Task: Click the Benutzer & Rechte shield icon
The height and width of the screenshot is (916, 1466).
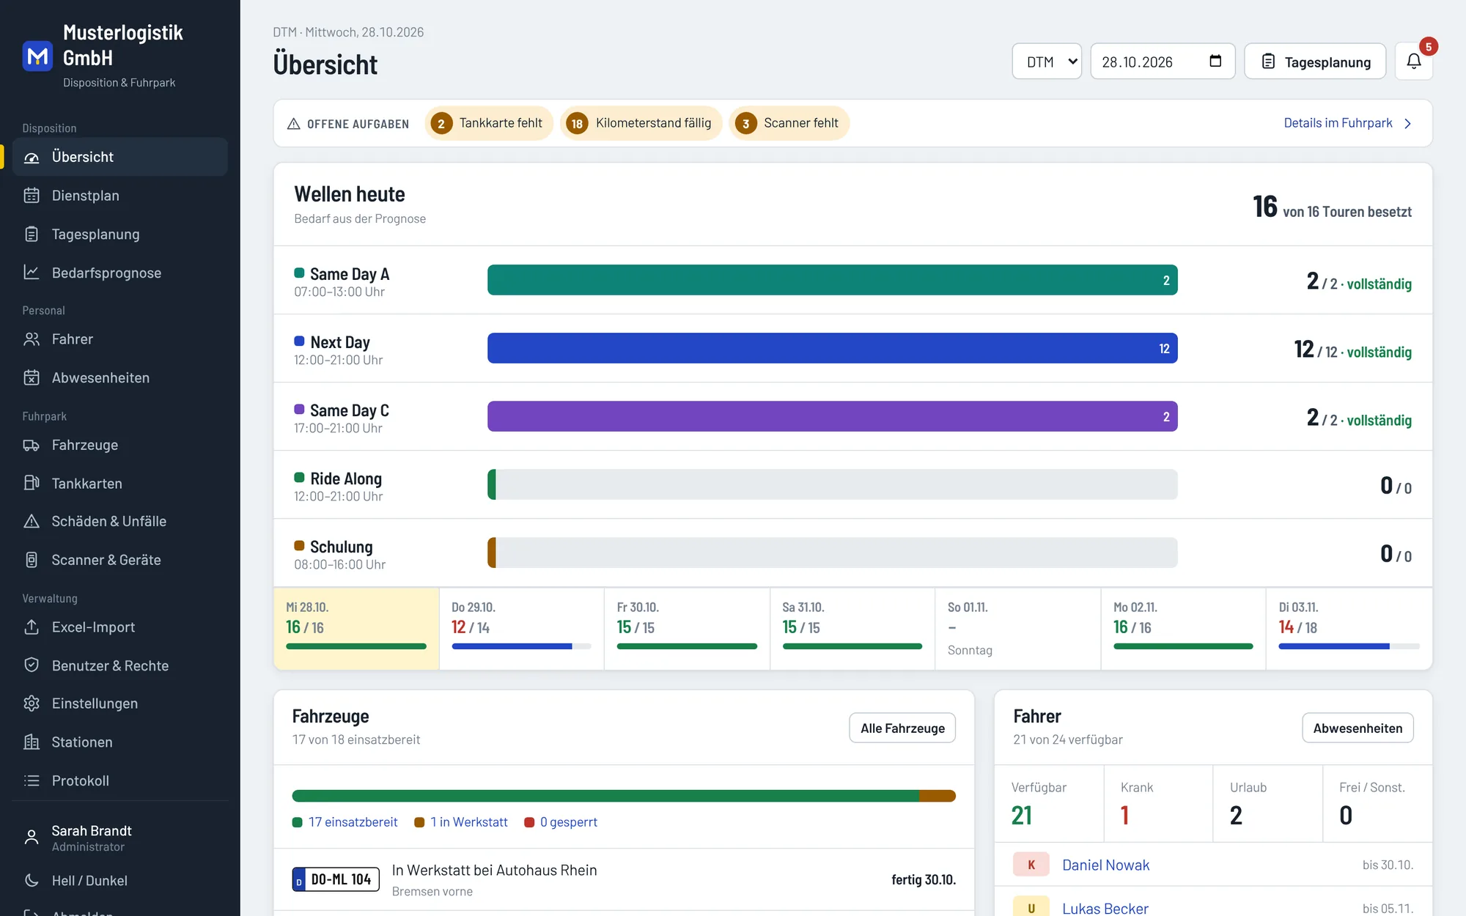Action: click(x=32, y=665)
